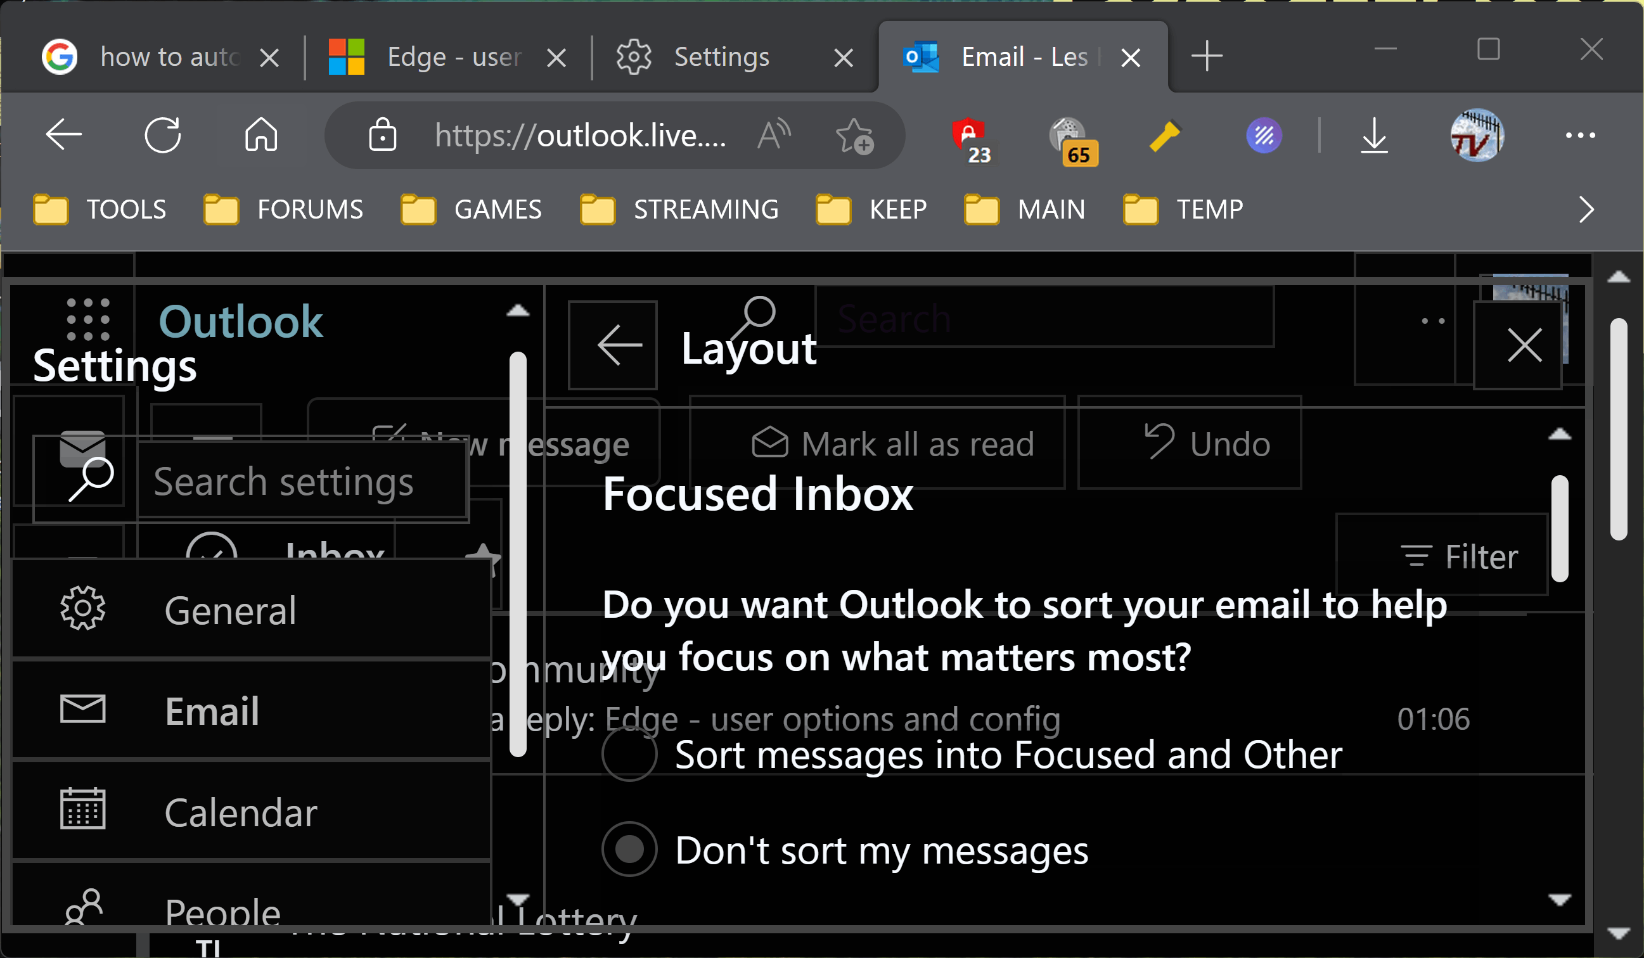The image size is (1644, 958).
Task: Click the Undo button
Action: [1190, 442]
